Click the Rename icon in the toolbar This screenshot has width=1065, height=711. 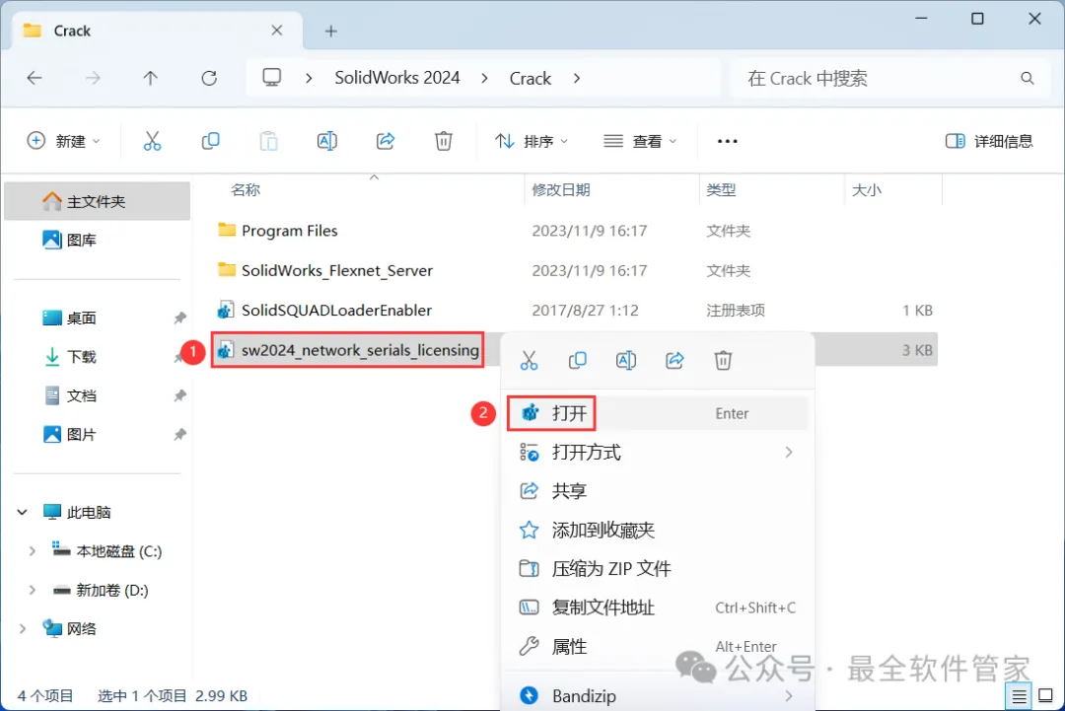pyautogui.click(x=326, y=141)
